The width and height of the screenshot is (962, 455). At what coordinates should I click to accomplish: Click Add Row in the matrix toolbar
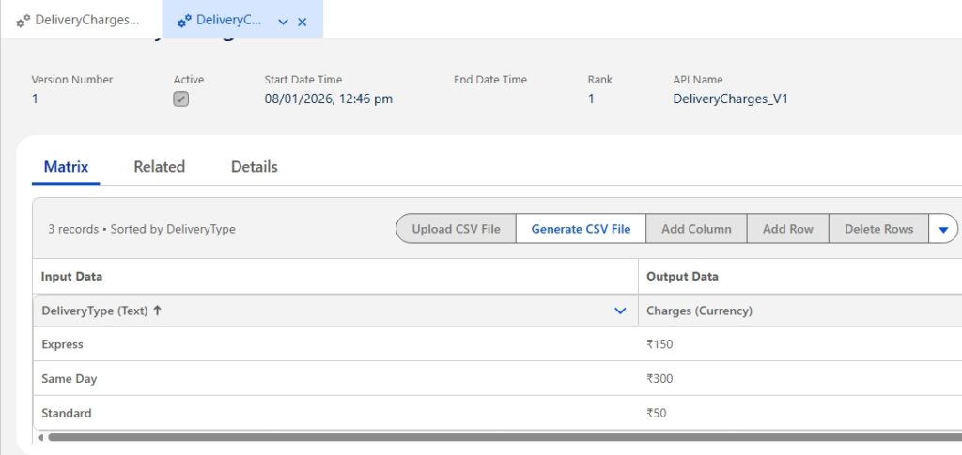click(x=787, y=229)
